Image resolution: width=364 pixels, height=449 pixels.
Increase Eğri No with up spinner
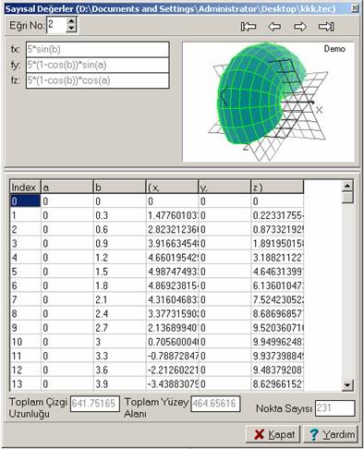[x=71, y=21]
